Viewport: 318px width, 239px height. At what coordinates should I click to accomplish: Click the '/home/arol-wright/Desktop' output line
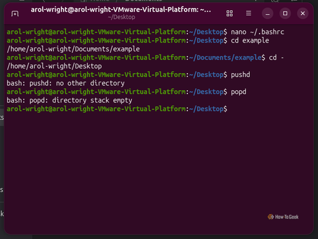54,66
